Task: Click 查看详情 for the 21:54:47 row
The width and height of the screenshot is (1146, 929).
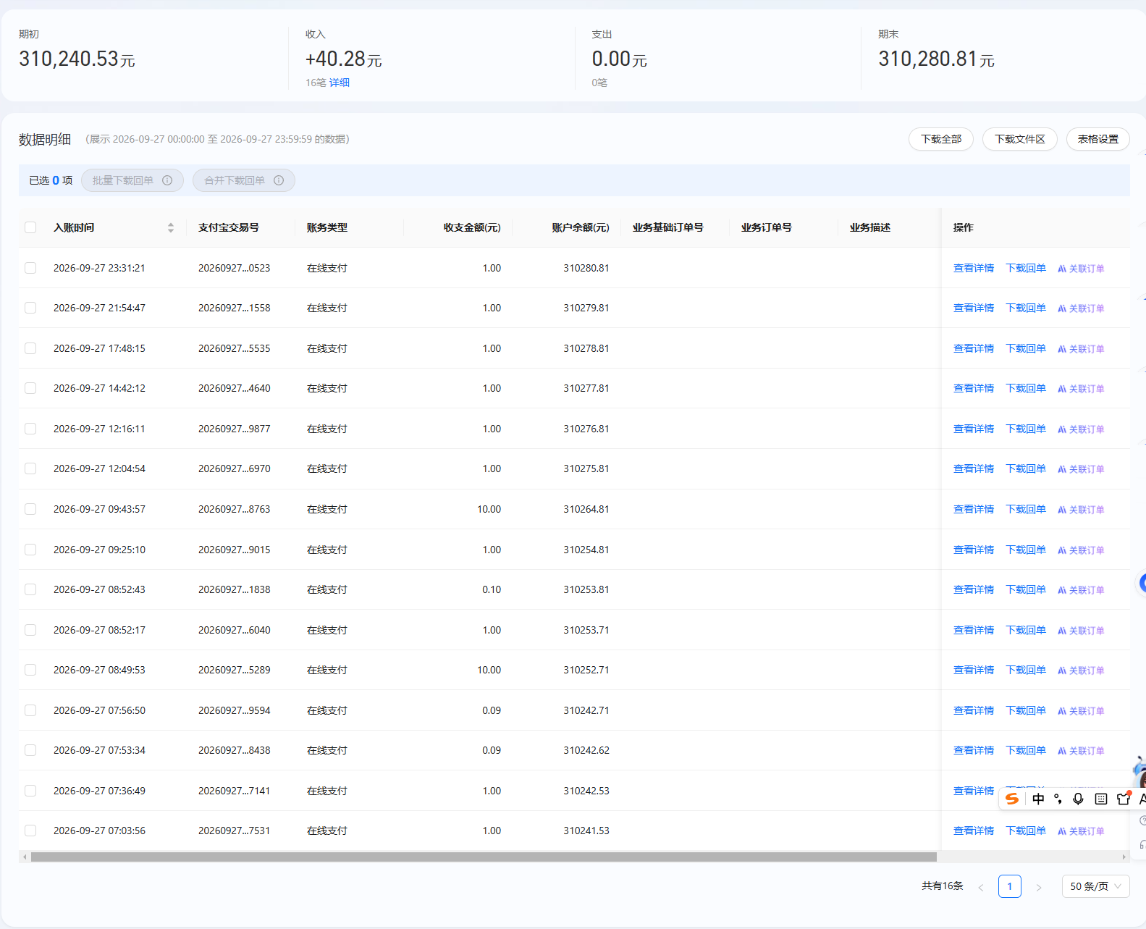Action: [x=973, y=308]
